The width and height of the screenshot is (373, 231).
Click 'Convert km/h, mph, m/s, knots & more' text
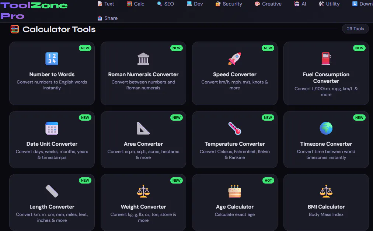234,85
